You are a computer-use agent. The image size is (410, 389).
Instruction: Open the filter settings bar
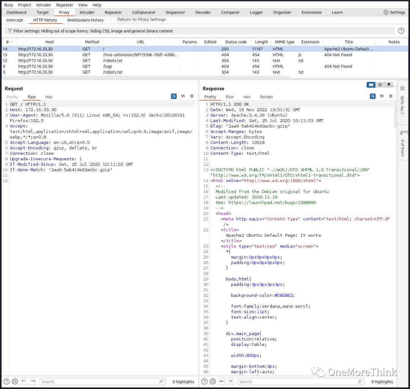[x=200, y=31]
